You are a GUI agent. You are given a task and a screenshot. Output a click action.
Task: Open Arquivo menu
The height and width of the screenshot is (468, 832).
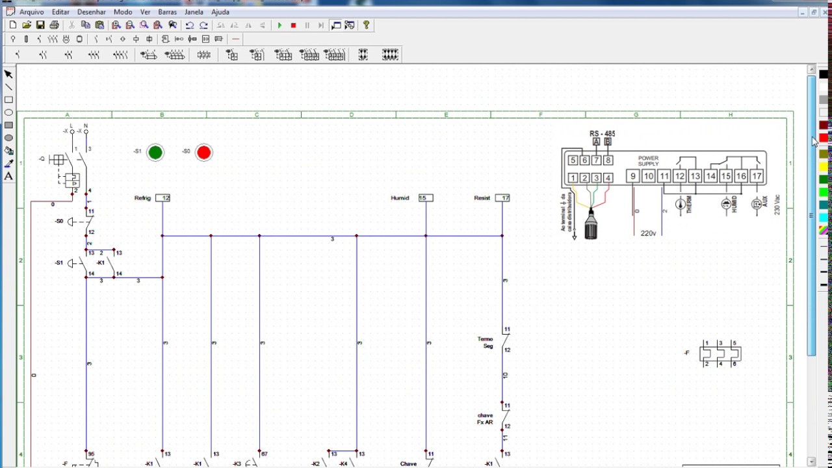tap(32, 12)
